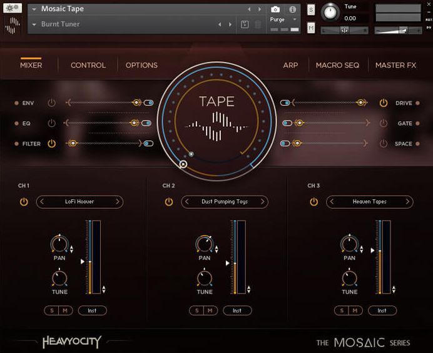The image size is (433, 353).
Task: Toggle the DRIVE macro link switch
Action: point(285,103)
